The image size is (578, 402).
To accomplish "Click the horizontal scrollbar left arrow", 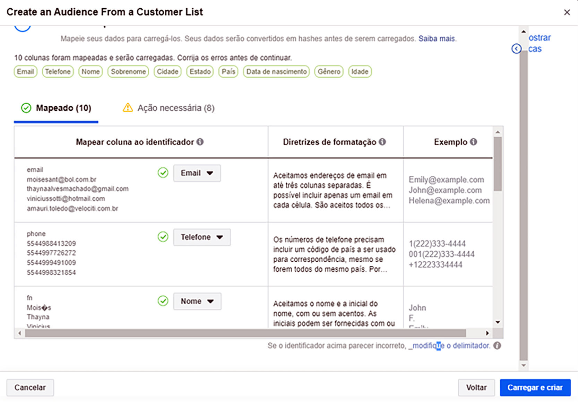I will tap(20, 333).
